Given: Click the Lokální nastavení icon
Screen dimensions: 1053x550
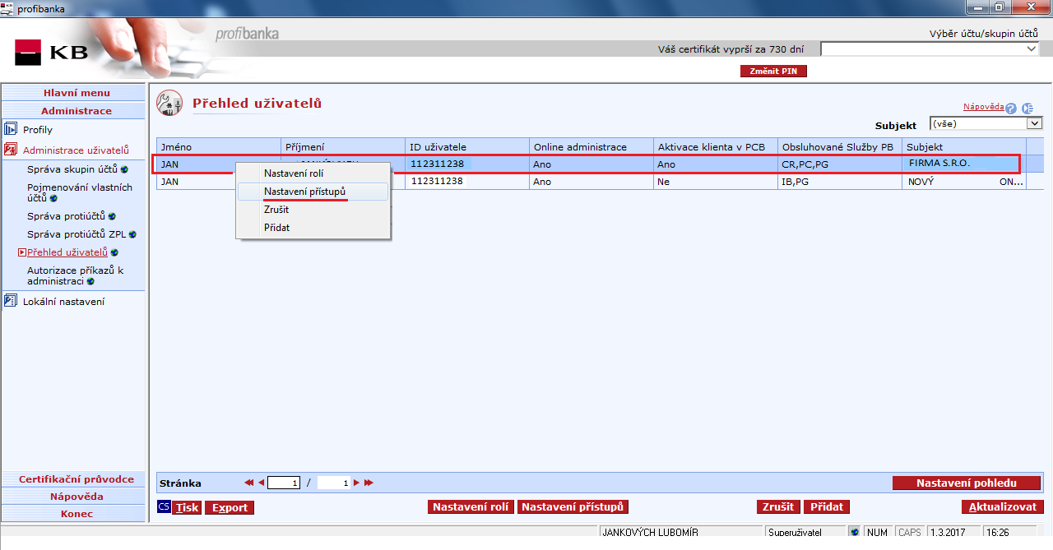Looking at the screenshot, I should [11, 301].
